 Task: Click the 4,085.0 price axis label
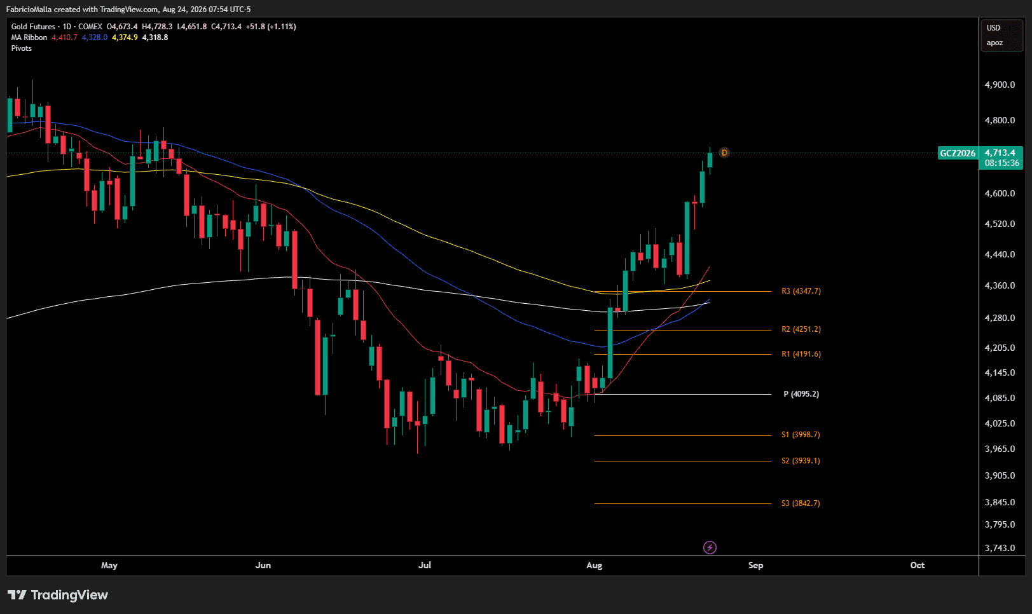(1000, 398)
